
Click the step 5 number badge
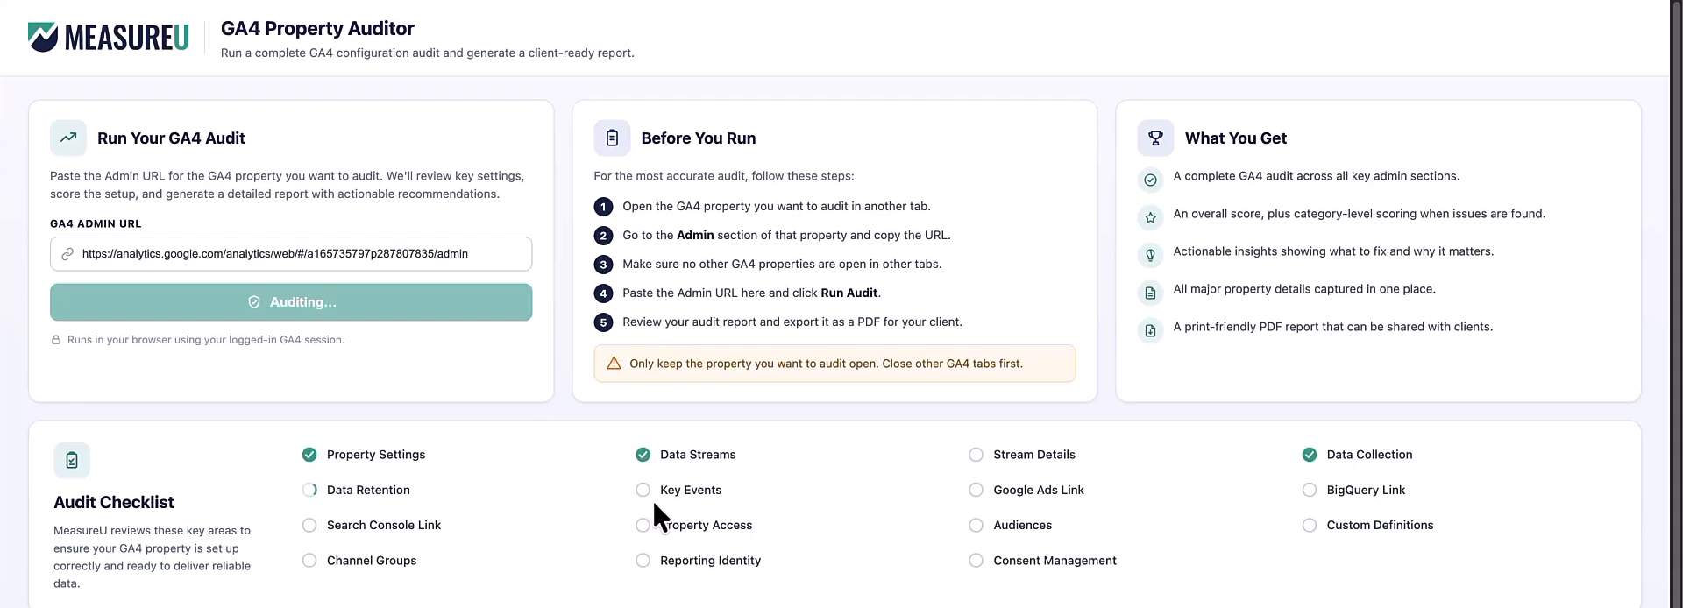pyautogui.click(x=603, y=322)
